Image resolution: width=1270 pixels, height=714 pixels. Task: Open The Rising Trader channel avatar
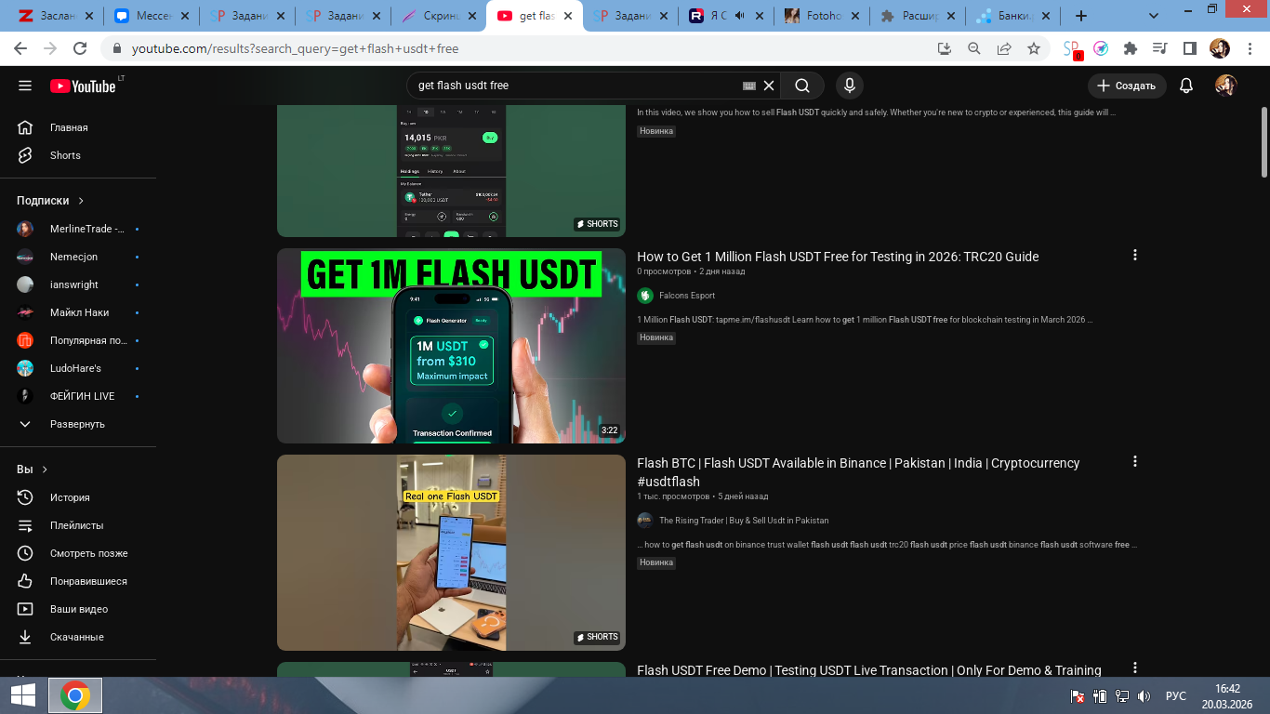[x=645, y=521]
